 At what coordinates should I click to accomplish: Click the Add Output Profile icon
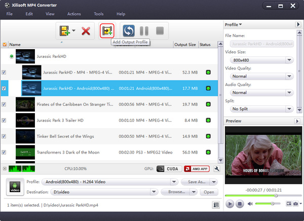(x=107, y=30)
